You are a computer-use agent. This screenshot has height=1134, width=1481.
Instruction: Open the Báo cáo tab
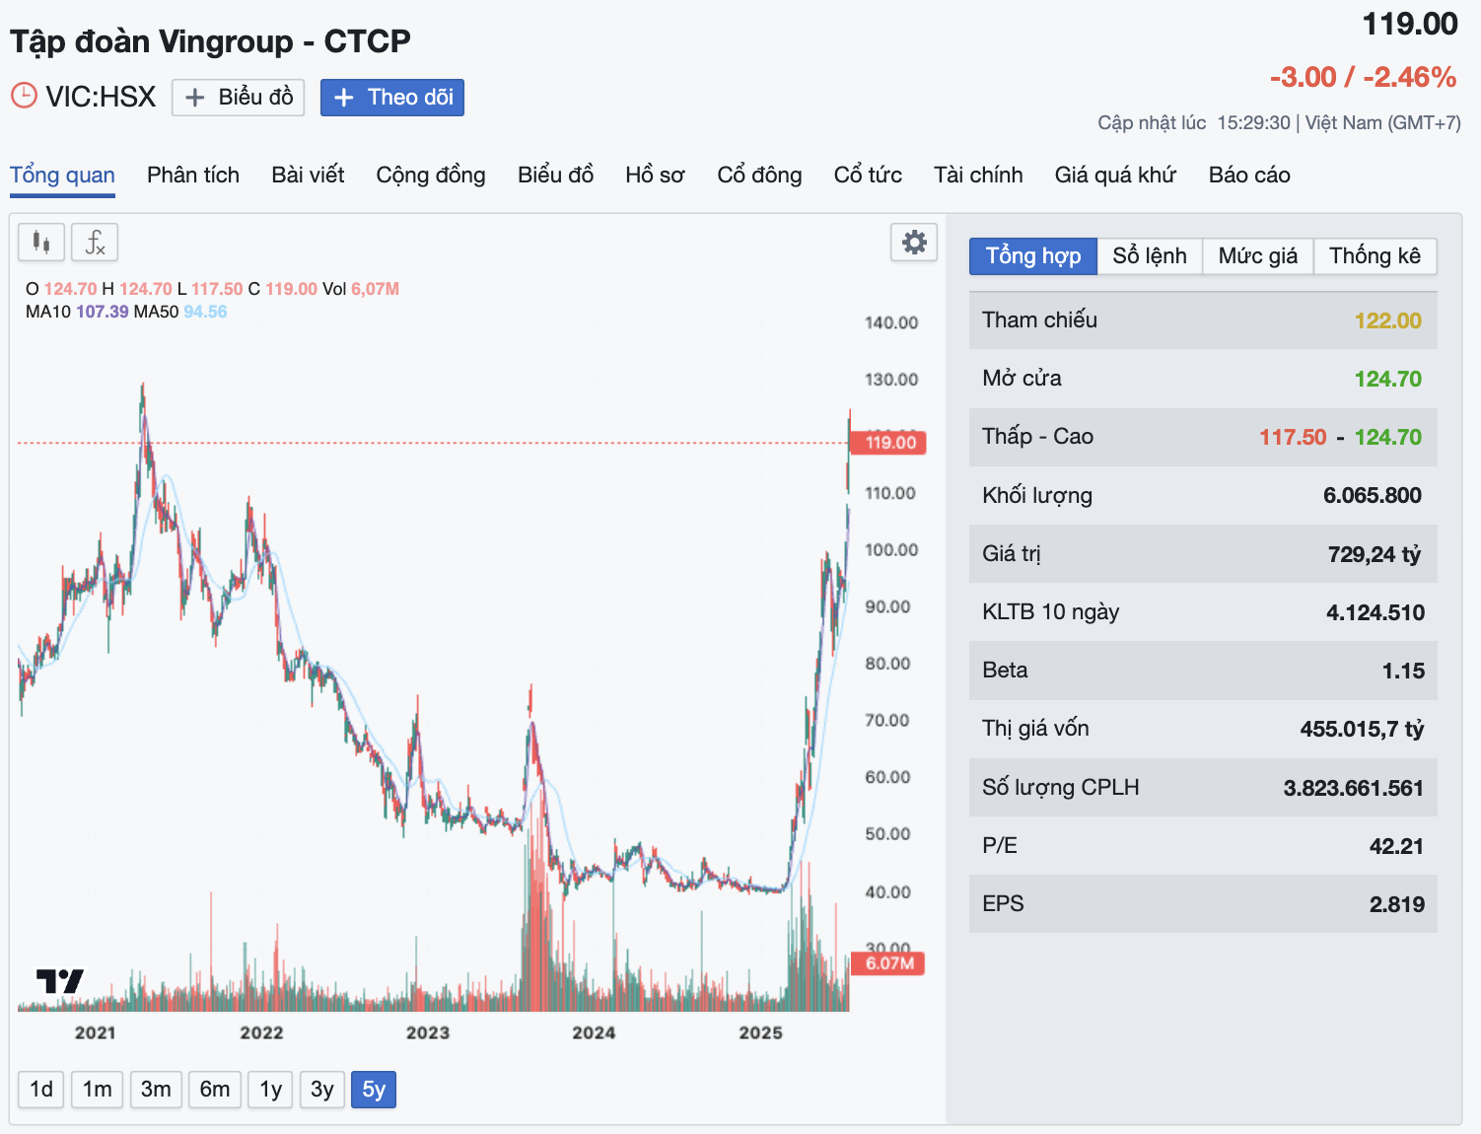pyautogui.click(x=1249, y=176)
